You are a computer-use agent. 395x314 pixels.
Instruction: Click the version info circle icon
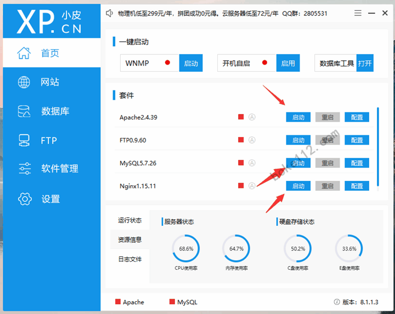click(x=336, y=302)
